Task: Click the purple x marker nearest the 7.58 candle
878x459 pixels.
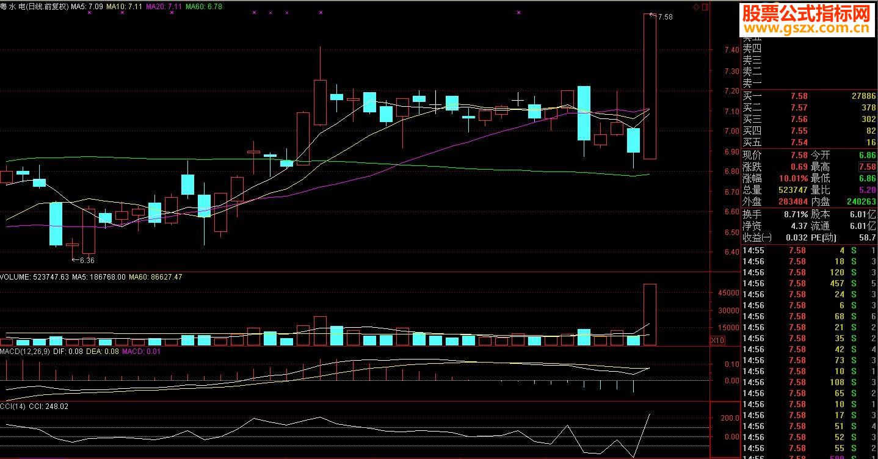Action: coord(519,12)
